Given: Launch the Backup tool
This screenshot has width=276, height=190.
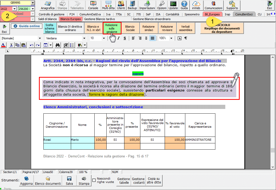Looking at the screenshot, I should click(132, 5).
